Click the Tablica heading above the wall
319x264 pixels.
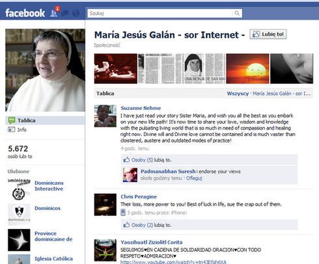[x=105, y=94]
